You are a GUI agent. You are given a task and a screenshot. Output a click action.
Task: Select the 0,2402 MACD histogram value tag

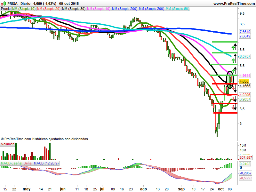(245, 164)
